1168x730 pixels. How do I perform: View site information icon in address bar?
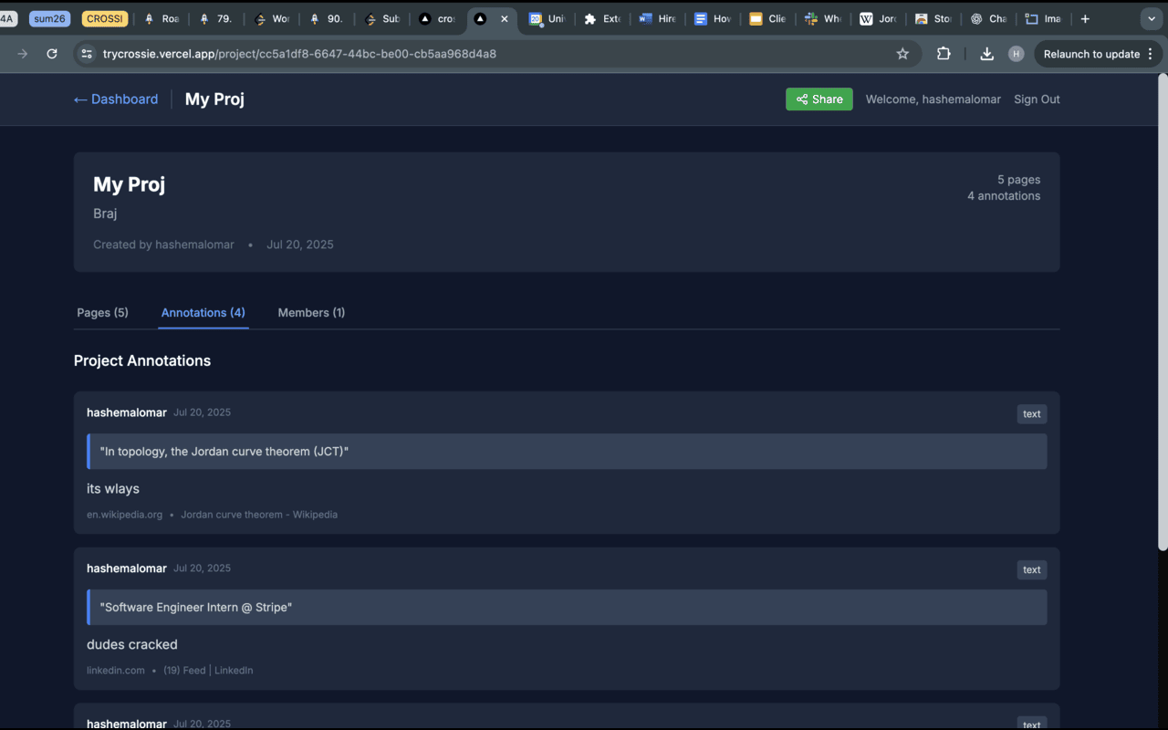87,54
